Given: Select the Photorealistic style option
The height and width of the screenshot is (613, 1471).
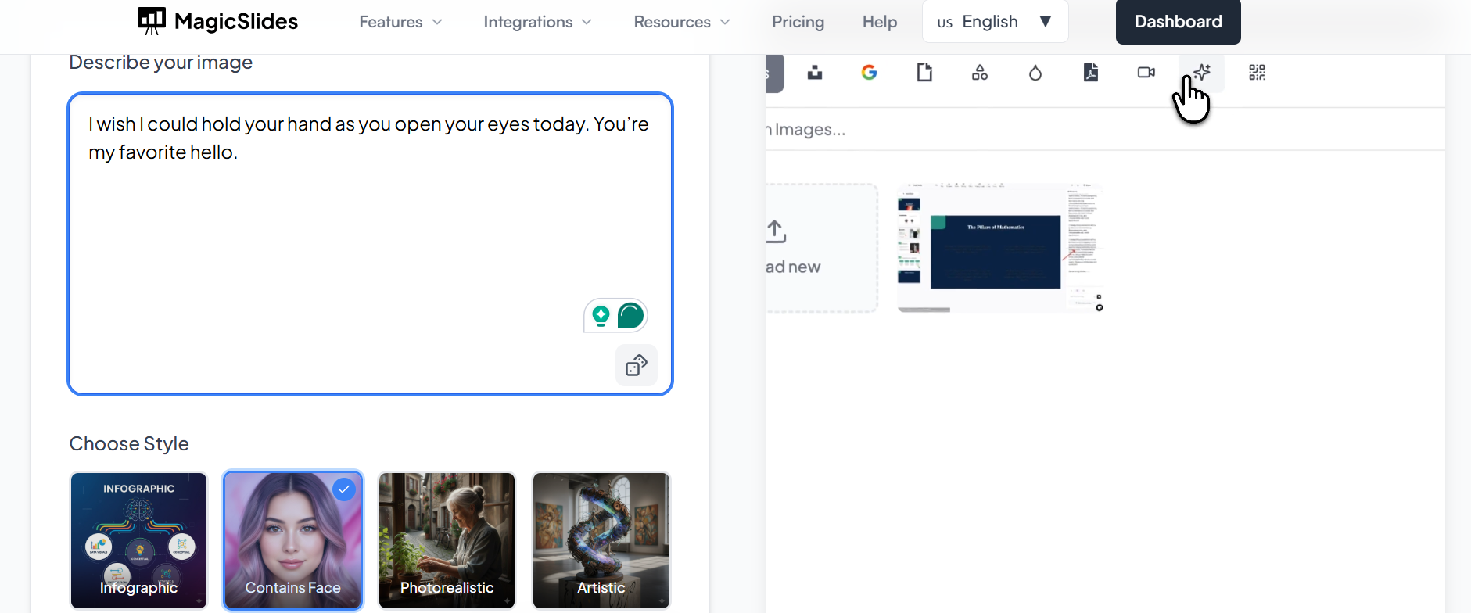Looking at the screenshot, I should [447, 540].
